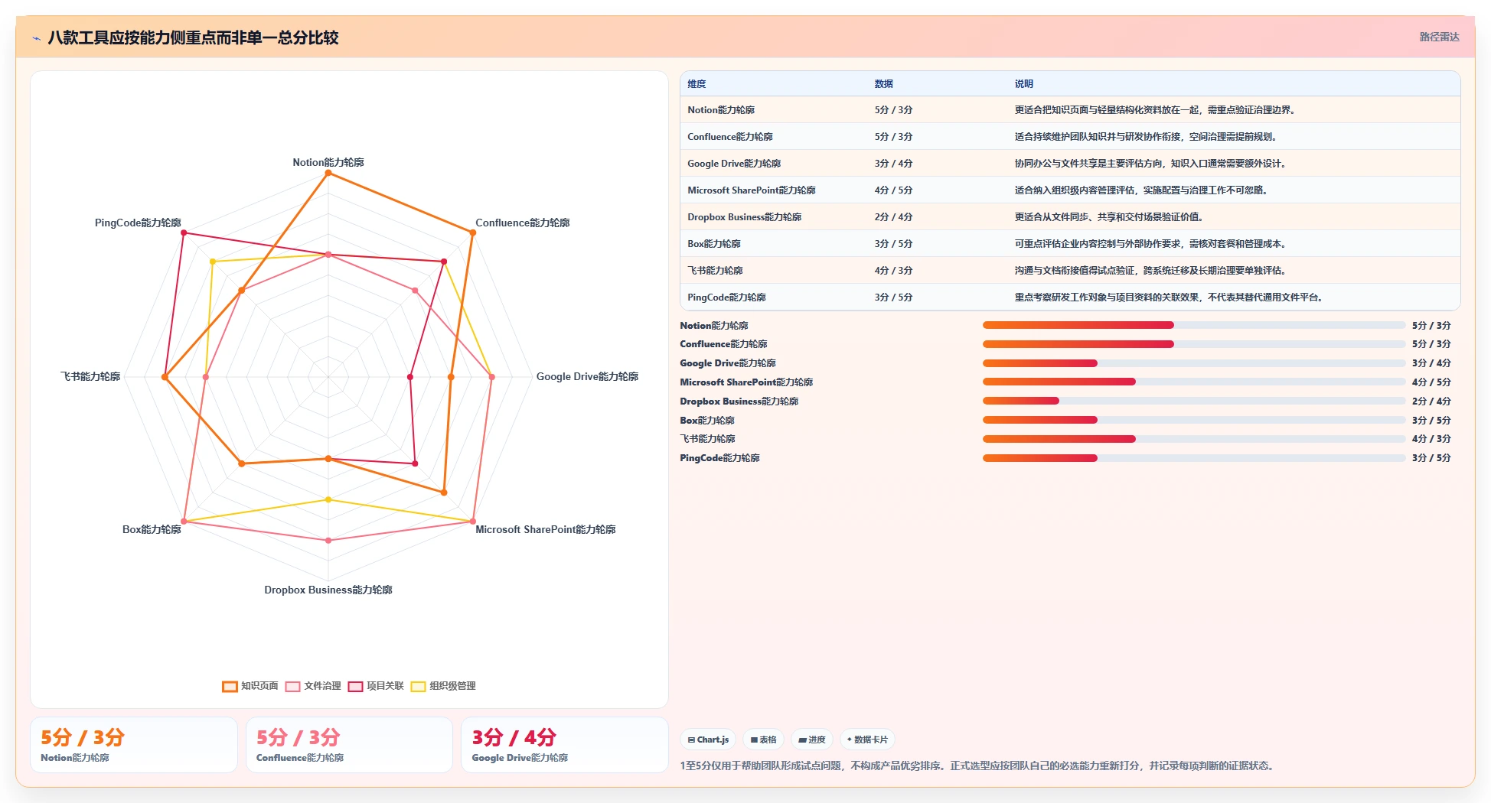Click the Dropbox Business能力轮廓 progress list label

point(739,401)
